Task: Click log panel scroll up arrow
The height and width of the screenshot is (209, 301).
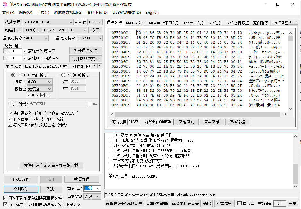Action: point(295,136)
